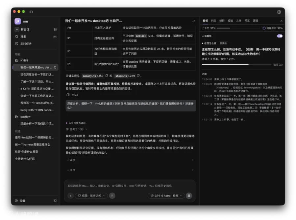Select conversation 帮我写一个Harness的prd...

click(36, 103)
